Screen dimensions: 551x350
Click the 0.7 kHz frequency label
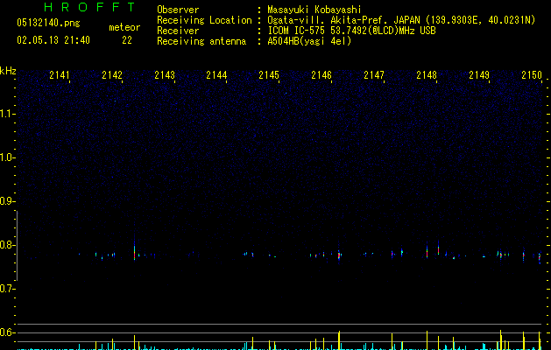click(8, 289)
